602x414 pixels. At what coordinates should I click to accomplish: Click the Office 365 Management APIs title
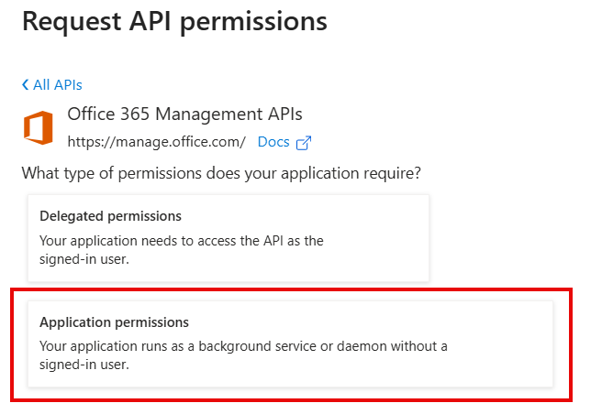click(x=184, y=114)
